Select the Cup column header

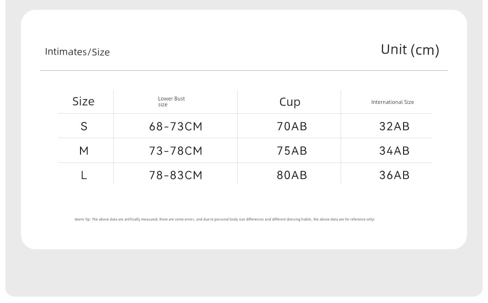tap(290, 102)
